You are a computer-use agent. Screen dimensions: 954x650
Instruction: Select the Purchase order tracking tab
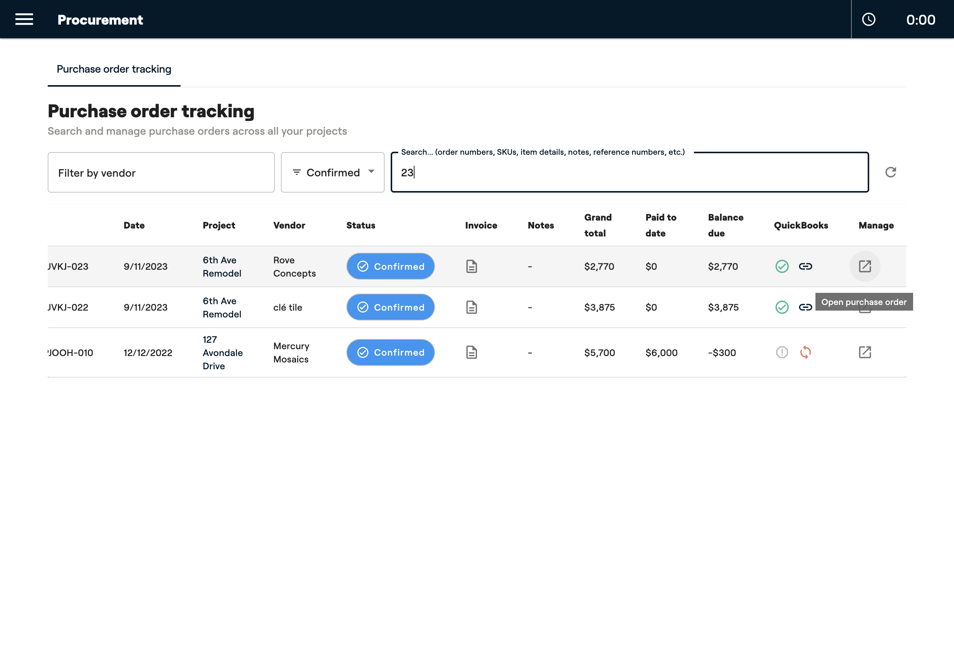114,69
